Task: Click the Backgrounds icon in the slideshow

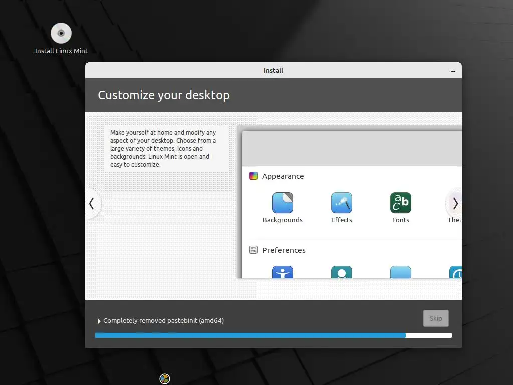Action: [x=283, y=203]
